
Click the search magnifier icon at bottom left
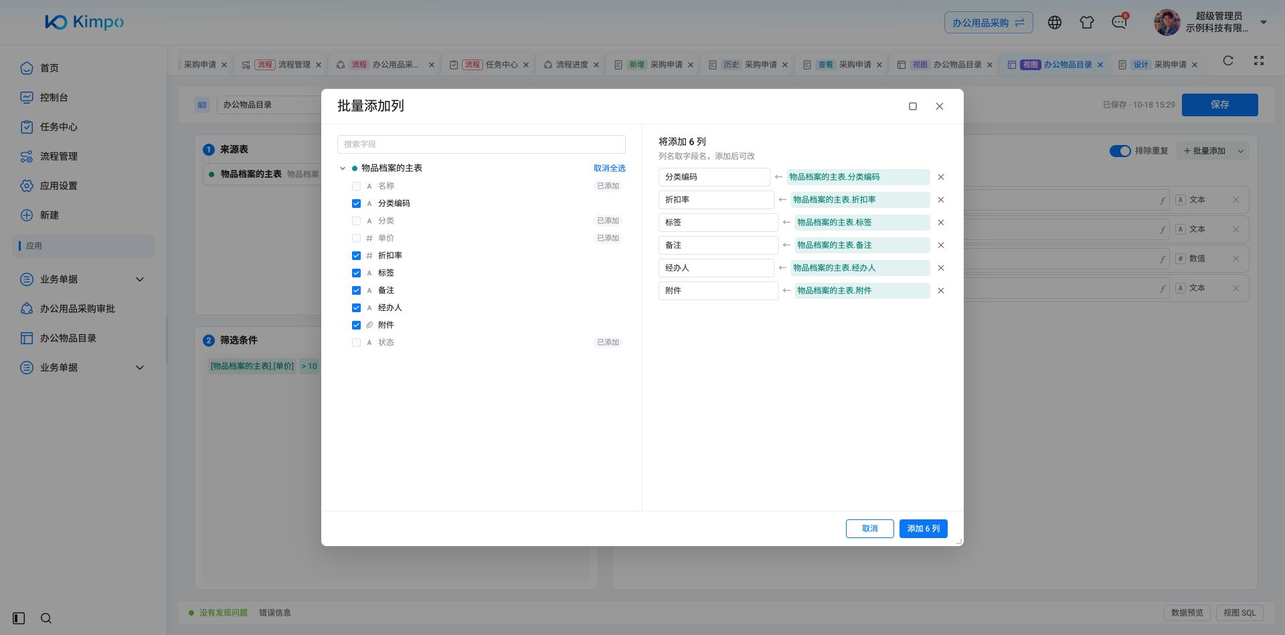[46, 618]
